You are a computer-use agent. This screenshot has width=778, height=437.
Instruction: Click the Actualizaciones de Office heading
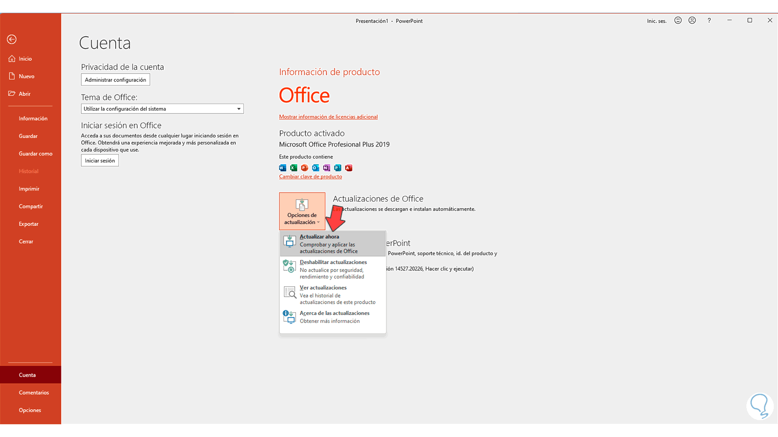click(378, 199)
